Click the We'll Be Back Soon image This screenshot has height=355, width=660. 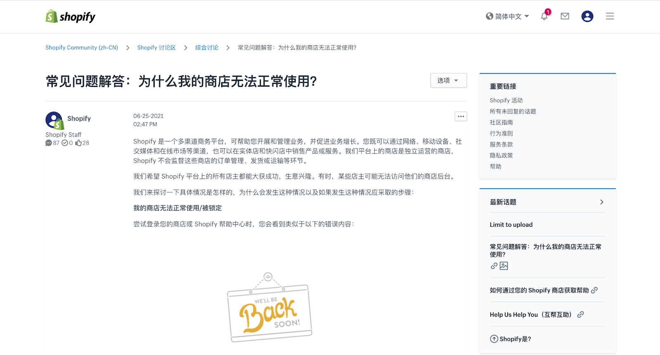click(x=269, y=307)
